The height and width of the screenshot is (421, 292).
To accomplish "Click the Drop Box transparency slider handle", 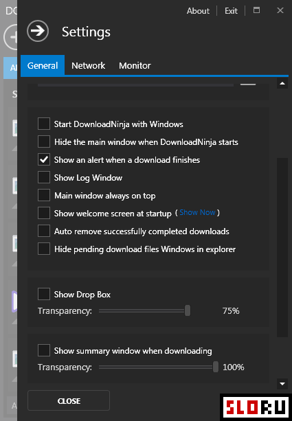I will point(188,310).
